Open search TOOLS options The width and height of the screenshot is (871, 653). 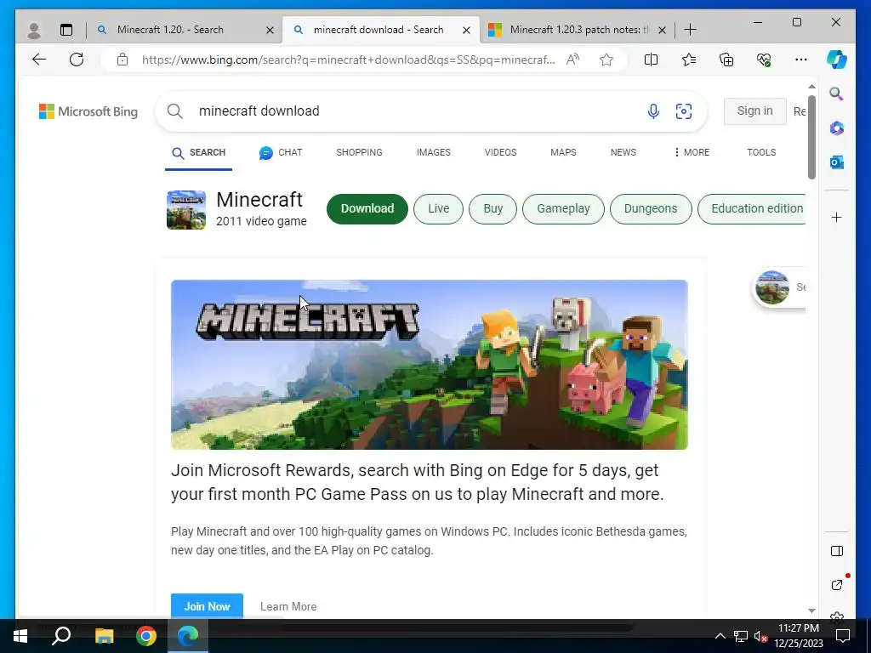pyautogui.click(x=761, y=152)
